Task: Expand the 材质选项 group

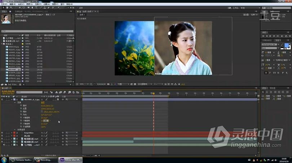Action: [15, 130]
